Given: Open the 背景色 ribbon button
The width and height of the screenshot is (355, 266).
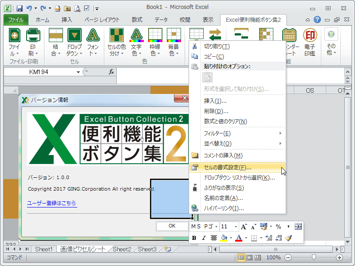Looking at the screenshot, I should [x=174, y=42].
